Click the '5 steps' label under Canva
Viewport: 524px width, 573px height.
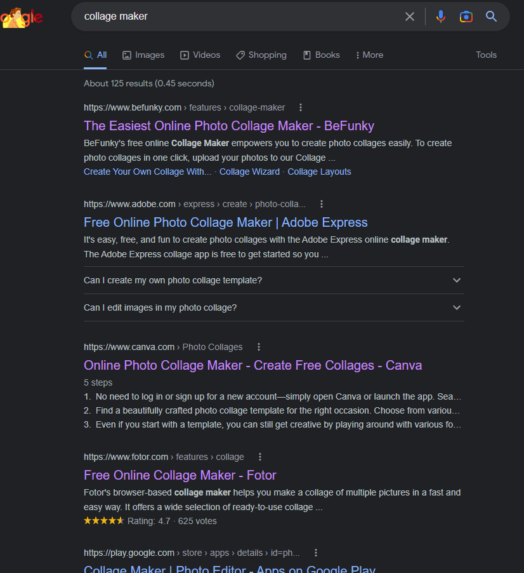coord(98,382)
